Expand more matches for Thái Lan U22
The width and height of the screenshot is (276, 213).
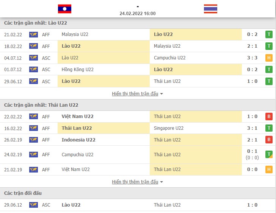click(135, 182)
